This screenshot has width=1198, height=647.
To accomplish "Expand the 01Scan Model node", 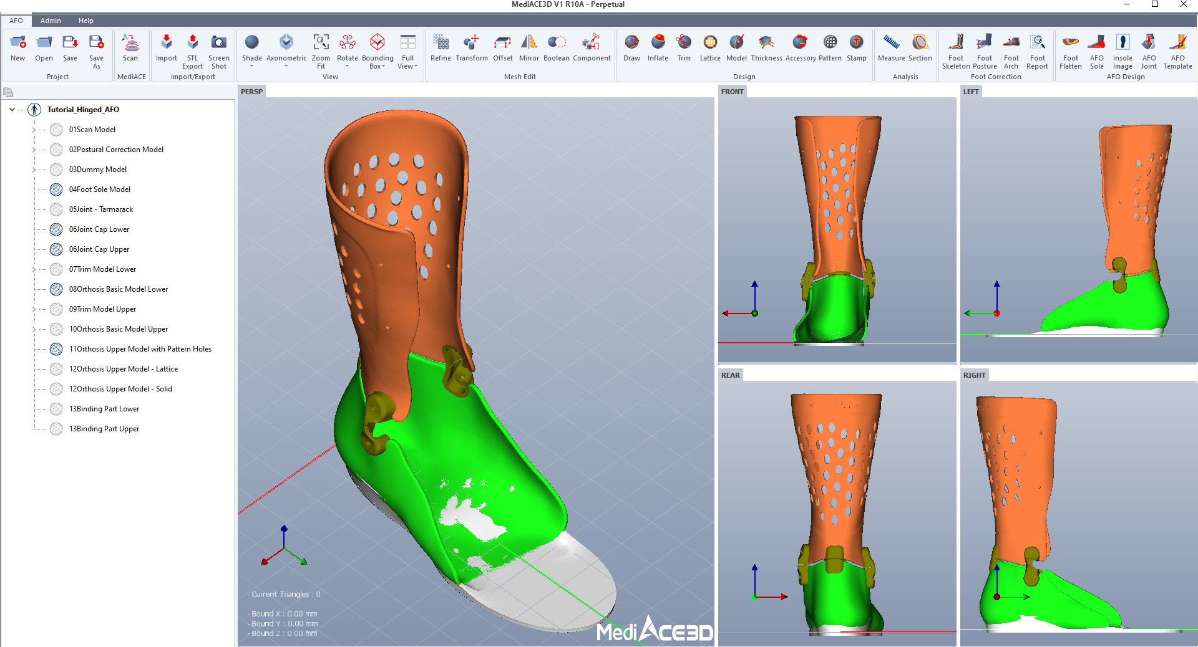I will (x=34, y=130).
